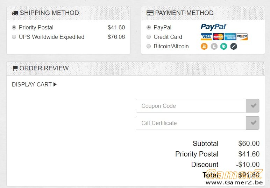Click the Visa card icon
This screenshot has height=188, width=270.
pos(206,37)
